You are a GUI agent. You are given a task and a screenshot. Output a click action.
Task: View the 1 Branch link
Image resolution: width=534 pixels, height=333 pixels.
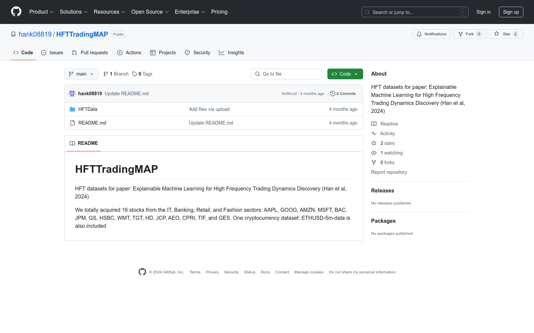pos(116,74)
